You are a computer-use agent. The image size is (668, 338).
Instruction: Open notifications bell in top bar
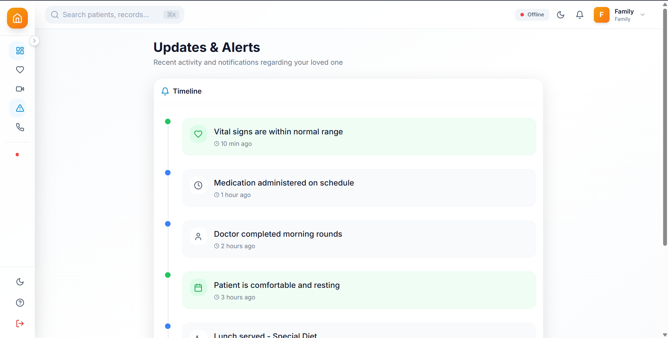tap(580, 15)
